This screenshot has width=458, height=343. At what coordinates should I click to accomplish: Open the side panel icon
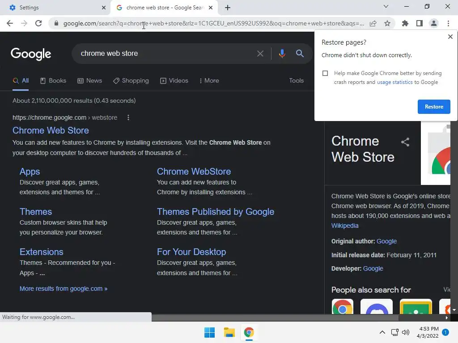pyautogui.click(x=420, y=23)
